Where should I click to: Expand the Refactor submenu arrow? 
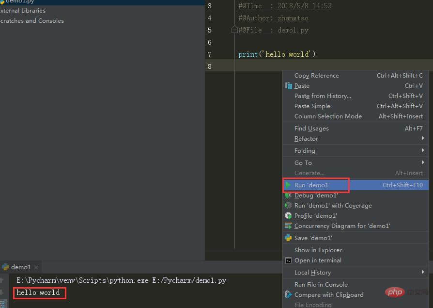pos(423,138)
